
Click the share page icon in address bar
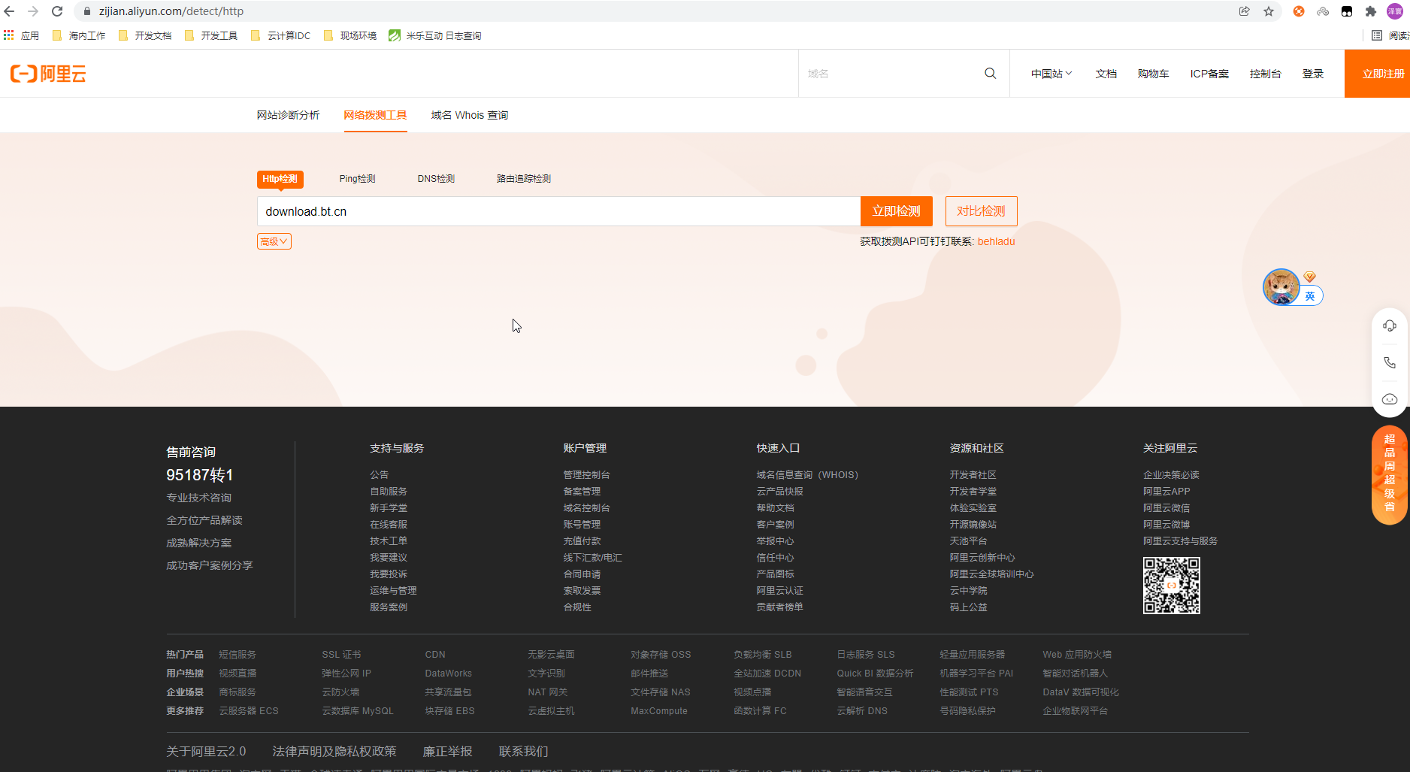click(x=1245, y=11)
